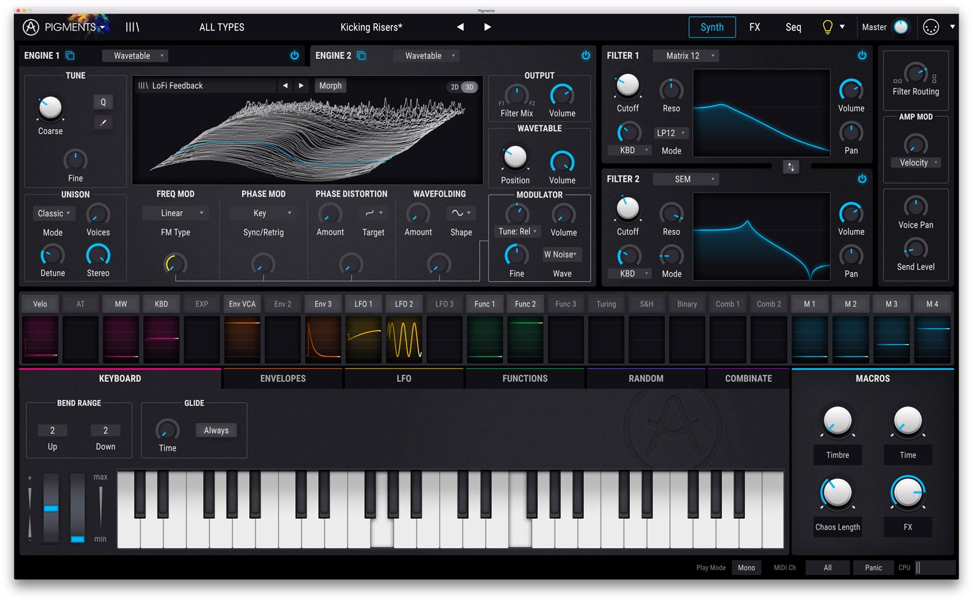This screenshot has height=601, width=973.
Task: Click the Filter 1 Cutoff knob
Action: pyautogui.click(x=627, y=86)
